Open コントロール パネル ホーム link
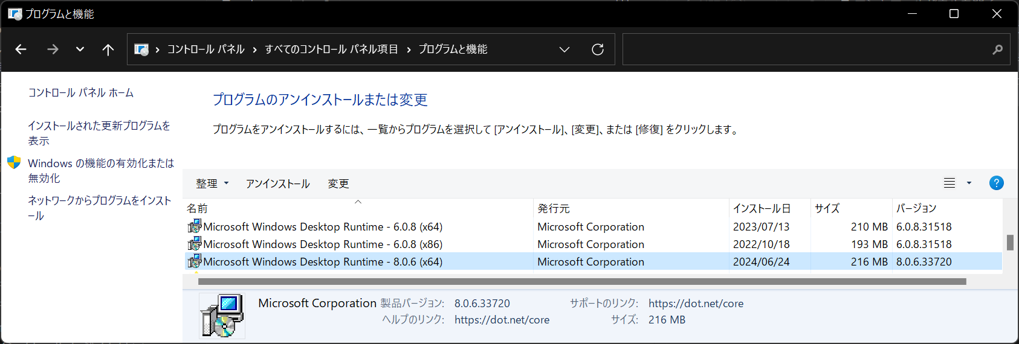Image resolution: width=1019 pixels, height=344 pixels. (81, 92)
